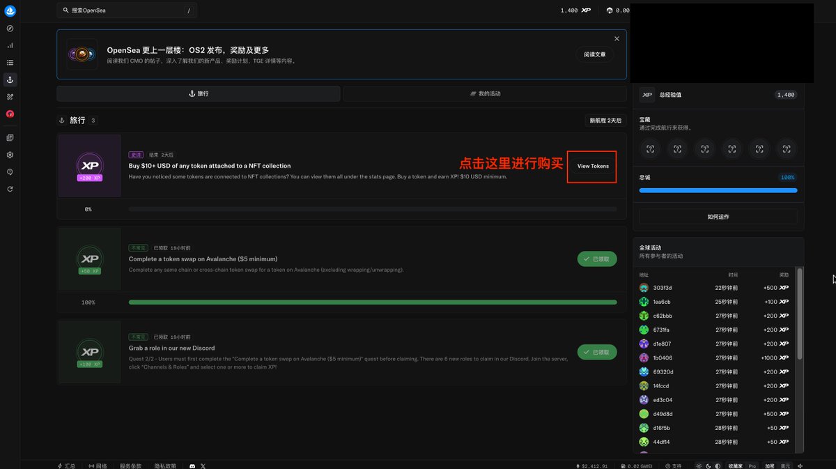This screenshot has height=469, width=836.
Task: Open the Discover compass icon
Action: click(10, 29)
